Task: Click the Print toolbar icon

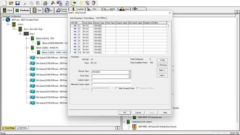Action: click(x=45, y=3)
